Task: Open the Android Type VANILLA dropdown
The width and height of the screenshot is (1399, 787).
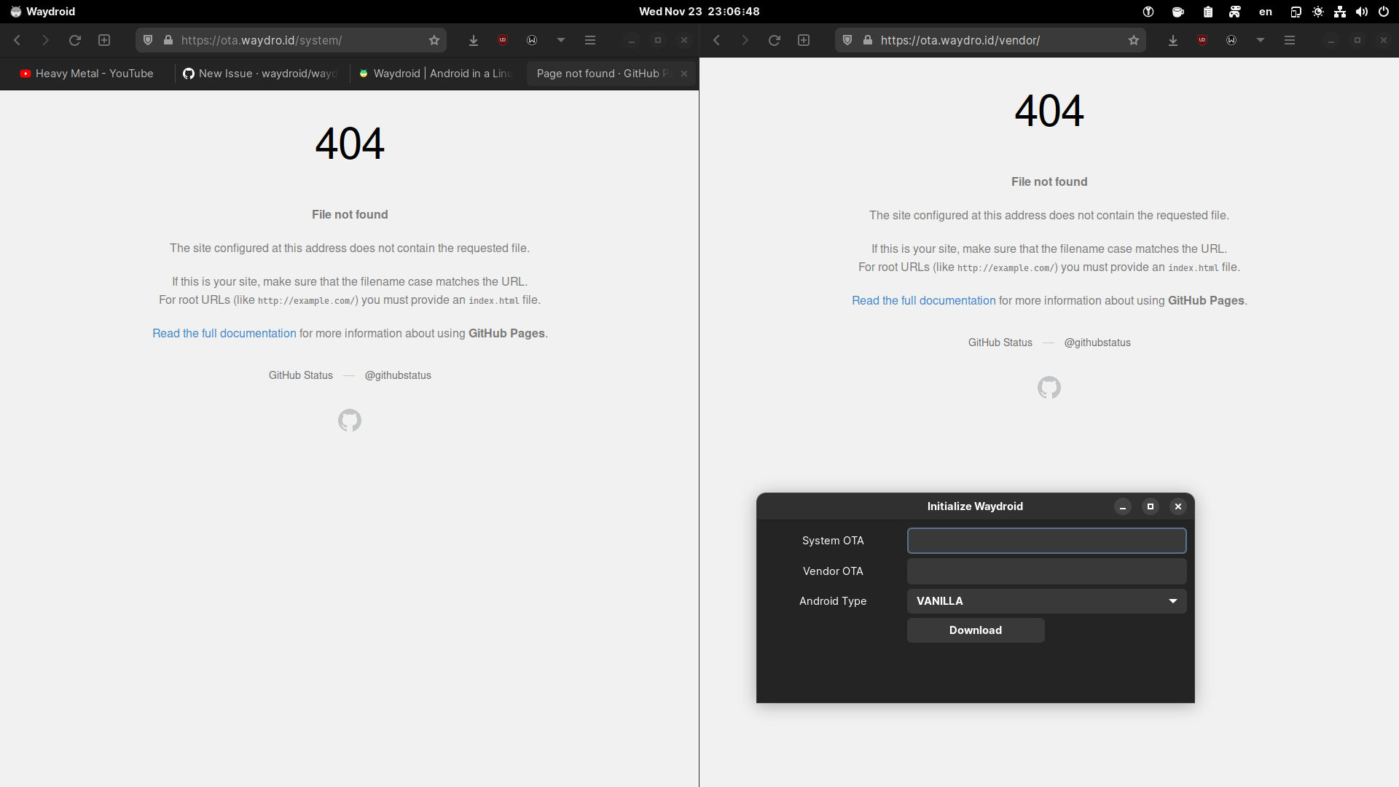Action: click(x=1046, y=601)
